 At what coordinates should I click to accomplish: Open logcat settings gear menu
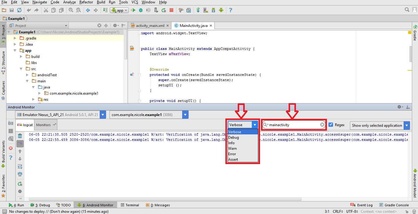point(20,191)
